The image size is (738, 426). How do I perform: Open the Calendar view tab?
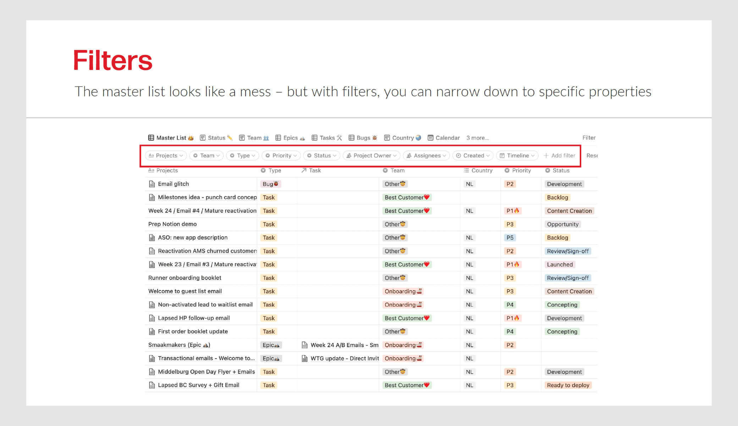tap(444, 138)
